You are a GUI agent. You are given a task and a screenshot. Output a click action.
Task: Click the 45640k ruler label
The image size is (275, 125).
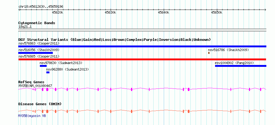[x=163, y=12]
